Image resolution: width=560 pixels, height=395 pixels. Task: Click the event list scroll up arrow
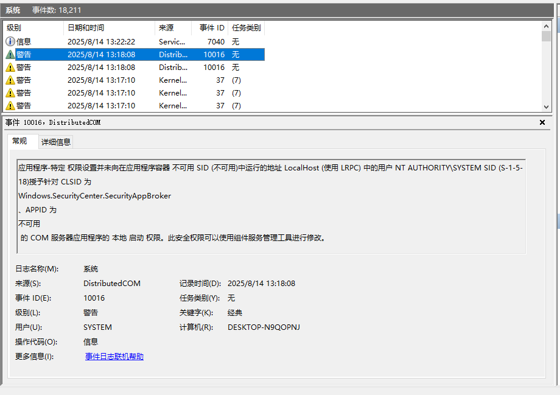[x=546, y=26]
